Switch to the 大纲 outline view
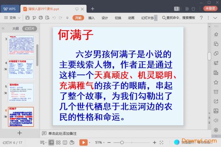221x147 pixels. 15,29
